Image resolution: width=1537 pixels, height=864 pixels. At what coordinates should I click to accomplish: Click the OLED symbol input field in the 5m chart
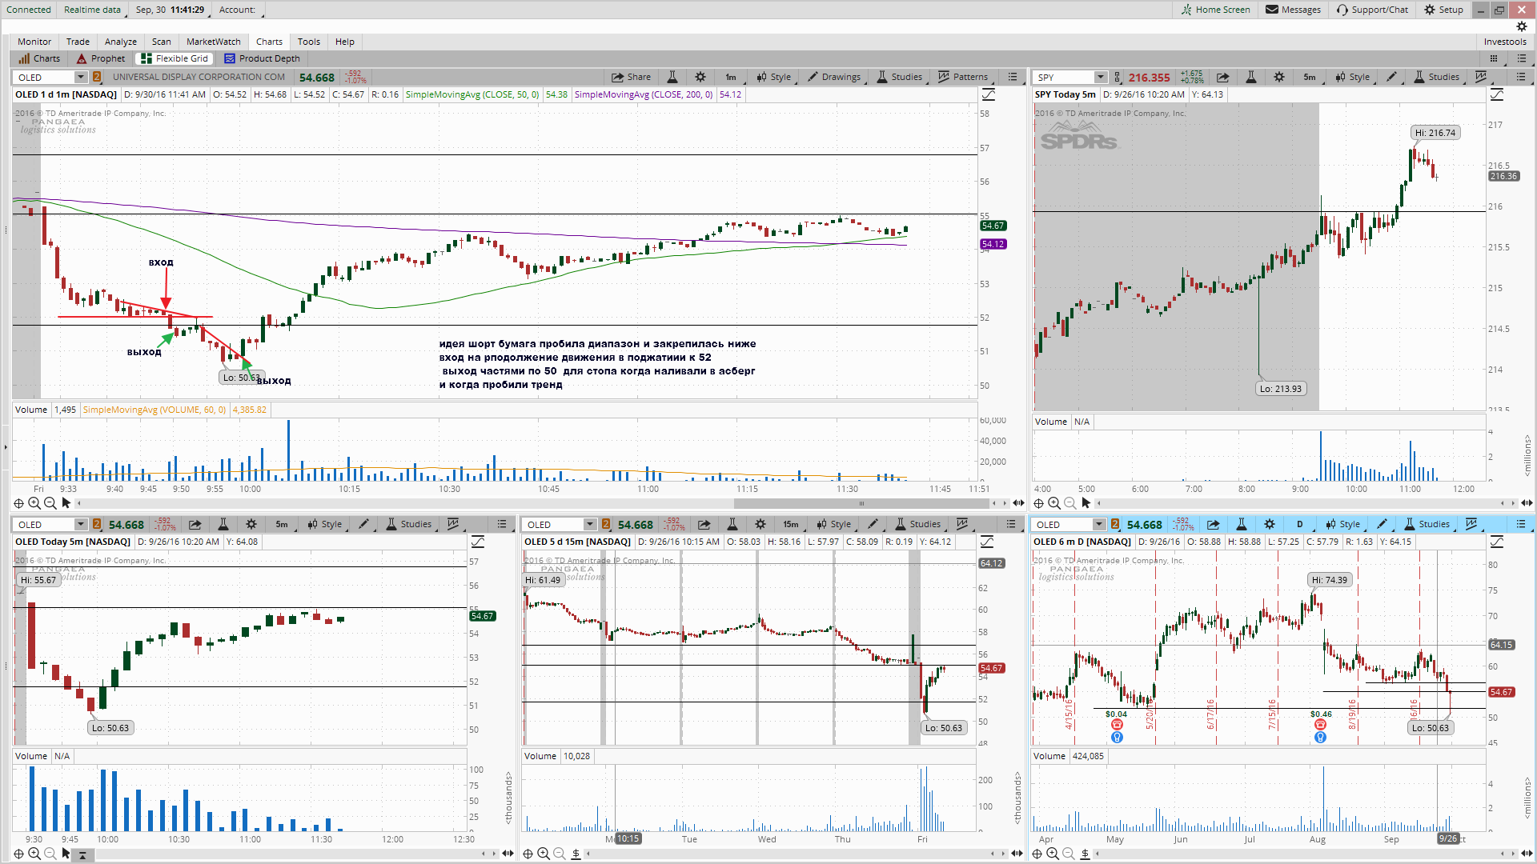click(x=46, y=524)
